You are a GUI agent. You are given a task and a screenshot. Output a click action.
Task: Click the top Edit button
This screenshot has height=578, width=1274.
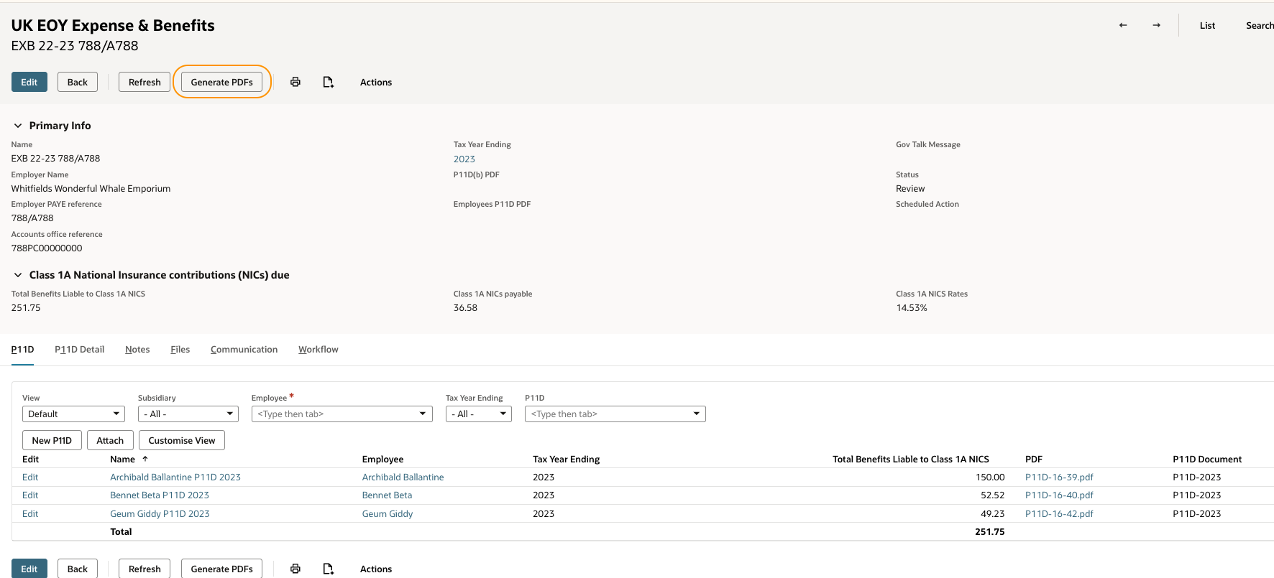pyautogui.click(x=29, y=82)
